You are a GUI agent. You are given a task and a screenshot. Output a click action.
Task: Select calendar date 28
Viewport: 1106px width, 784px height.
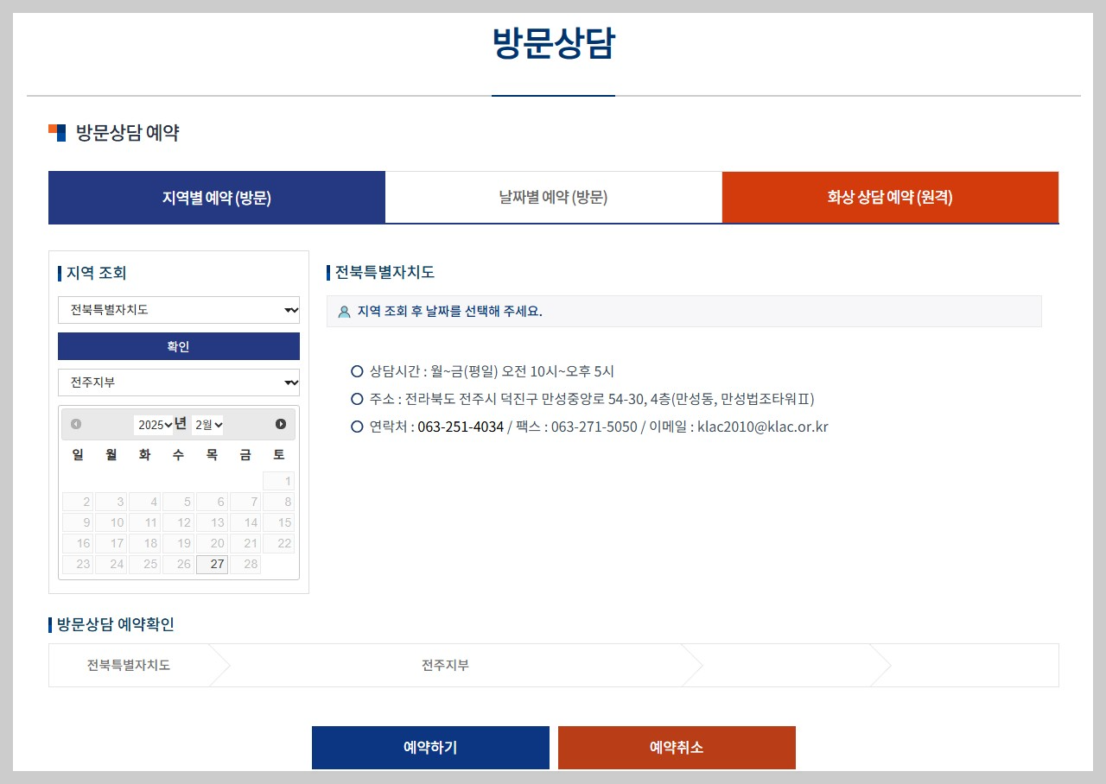click(245, 565)
